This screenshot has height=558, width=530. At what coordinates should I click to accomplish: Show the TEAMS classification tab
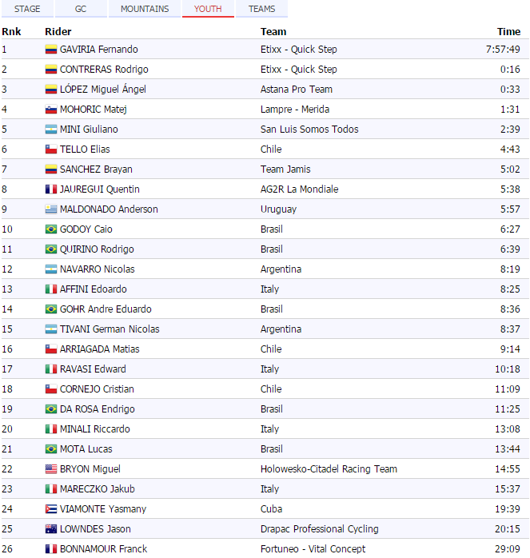point(261,9)
